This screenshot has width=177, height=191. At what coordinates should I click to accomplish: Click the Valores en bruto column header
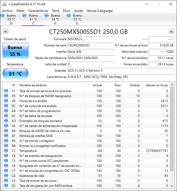pos(155,85)
